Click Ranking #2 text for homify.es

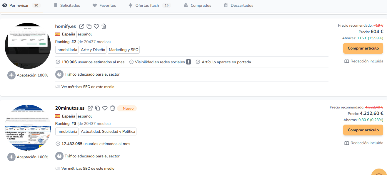click(83, 42)
